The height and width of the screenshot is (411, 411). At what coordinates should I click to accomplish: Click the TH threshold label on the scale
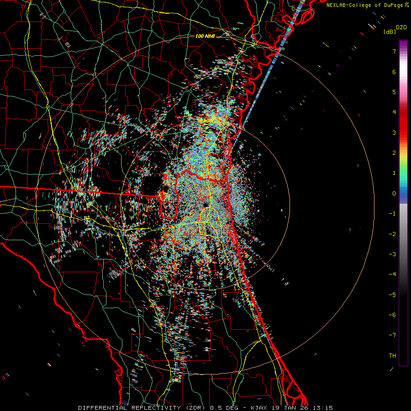click(392, 356)
